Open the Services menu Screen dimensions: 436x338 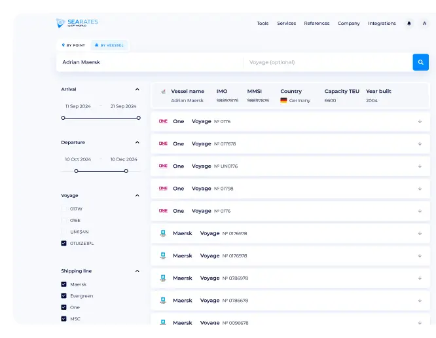[286, 24]
